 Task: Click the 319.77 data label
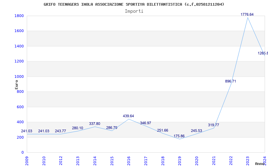tap(213, 125)
